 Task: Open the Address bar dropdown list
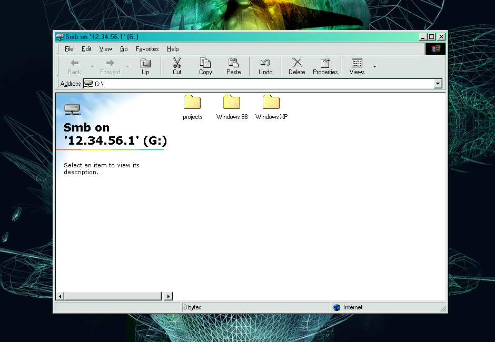(438, 84)
